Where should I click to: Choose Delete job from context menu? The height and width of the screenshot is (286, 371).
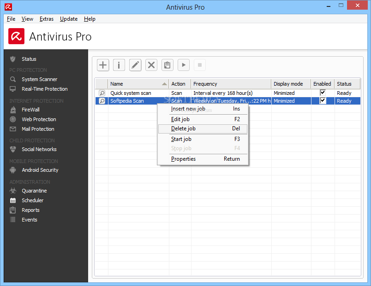click(x=203, y=128)
